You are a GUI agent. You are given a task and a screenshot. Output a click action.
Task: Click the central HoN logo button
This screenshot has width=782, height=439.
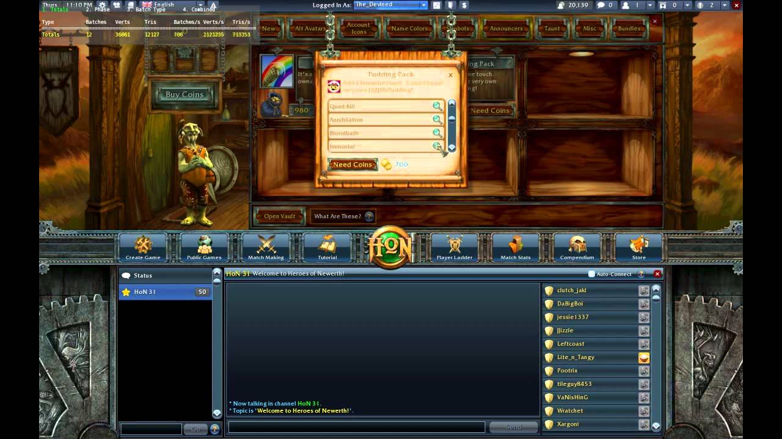tap(391, 247)
